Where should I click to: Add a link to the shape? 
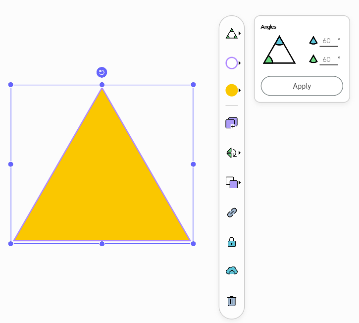click(x=232, y=213)
